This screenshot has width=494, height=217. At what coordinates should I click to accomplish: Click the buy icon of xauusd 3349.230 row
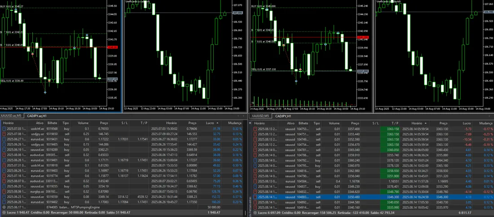pyautogui.click(x=255, y=186)
